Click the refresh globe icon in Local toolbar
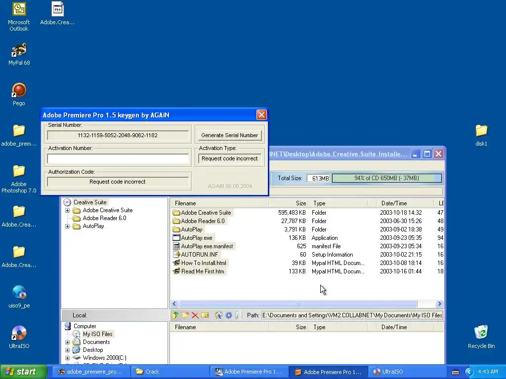 point(218,315)
